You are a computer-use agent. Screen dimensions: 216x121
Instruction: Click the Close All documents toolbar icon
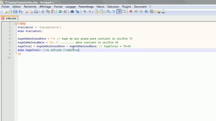31,12
